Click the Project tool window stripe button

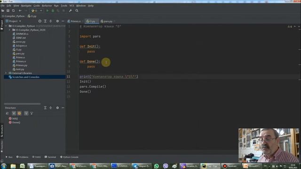[2, 25]
